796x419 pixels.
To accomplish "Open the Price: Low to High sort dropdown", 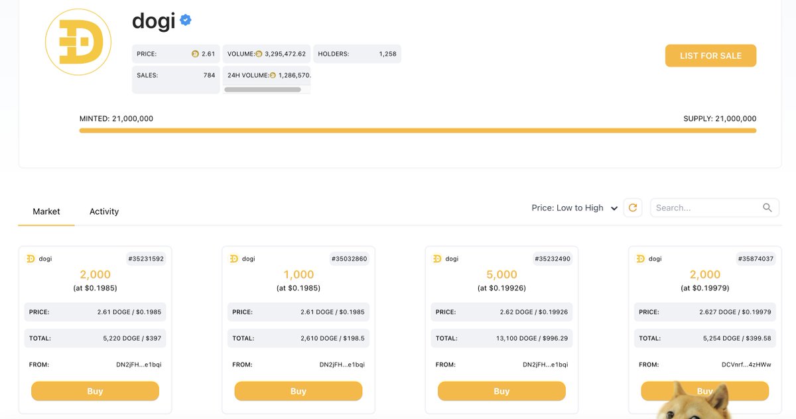I will point(574,208).
